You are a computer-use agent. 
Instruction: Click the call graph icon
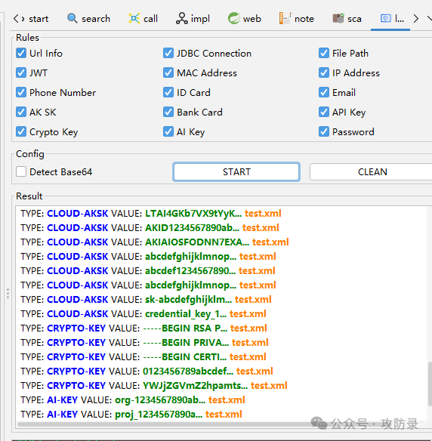click(134, 19)
